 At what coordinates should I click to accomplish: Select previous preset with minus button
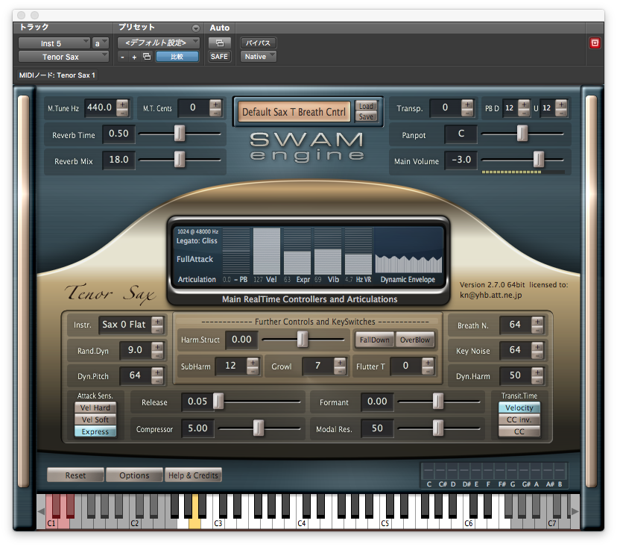click(x=122, y=57)
